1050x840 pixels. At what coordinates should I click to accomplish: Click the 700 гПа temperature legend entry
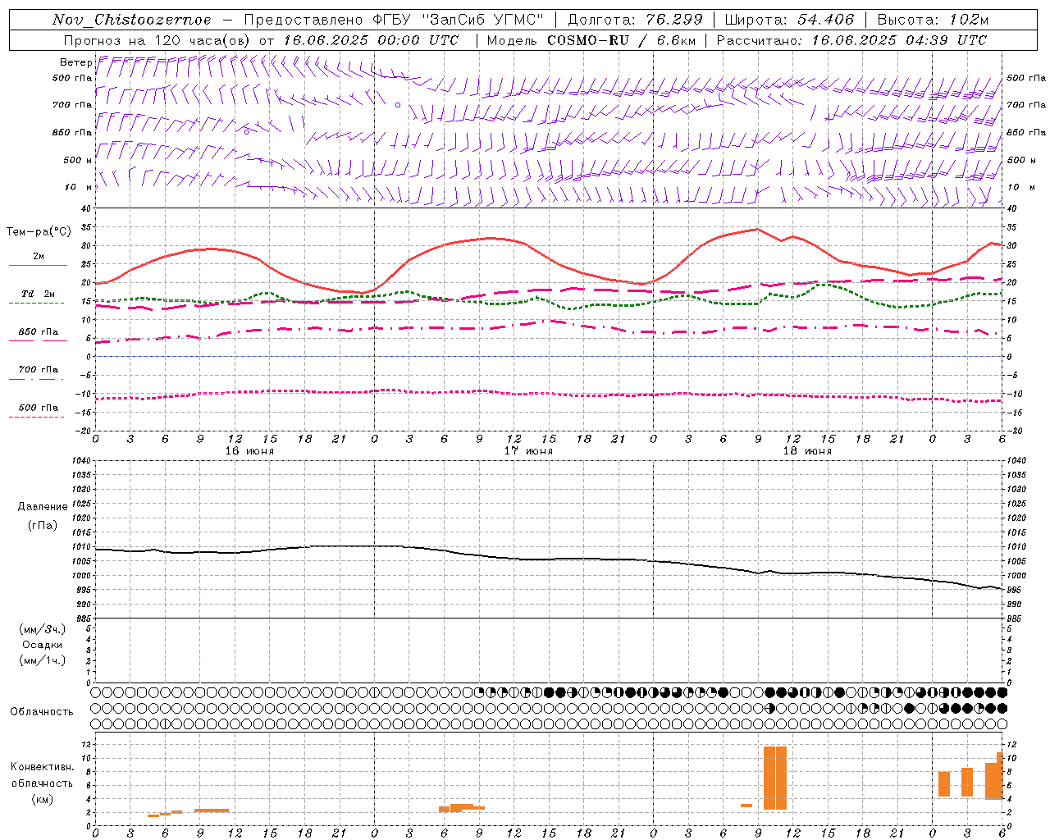(x=38, y=370)
